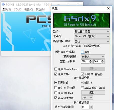Click the PCSX2 app icon in title bar
This screenshot has width=114, height=110.
pos(3,4)
